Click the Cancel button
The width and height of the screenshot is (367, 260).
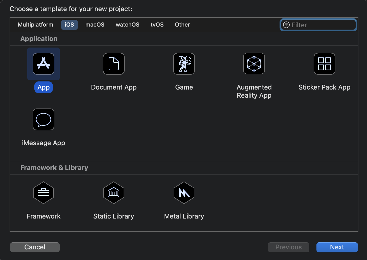coord(35,247)
